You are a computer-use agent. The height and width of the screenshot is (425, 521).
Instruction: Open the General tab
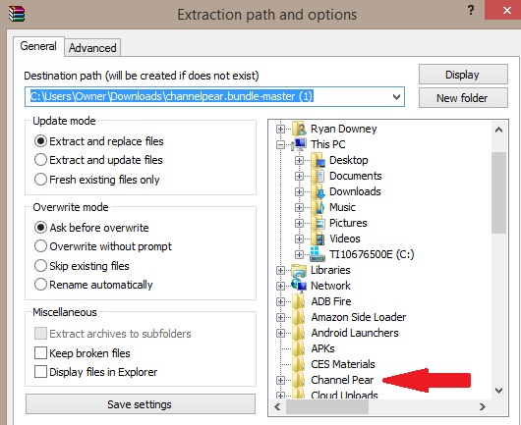[x=38, y=46]
